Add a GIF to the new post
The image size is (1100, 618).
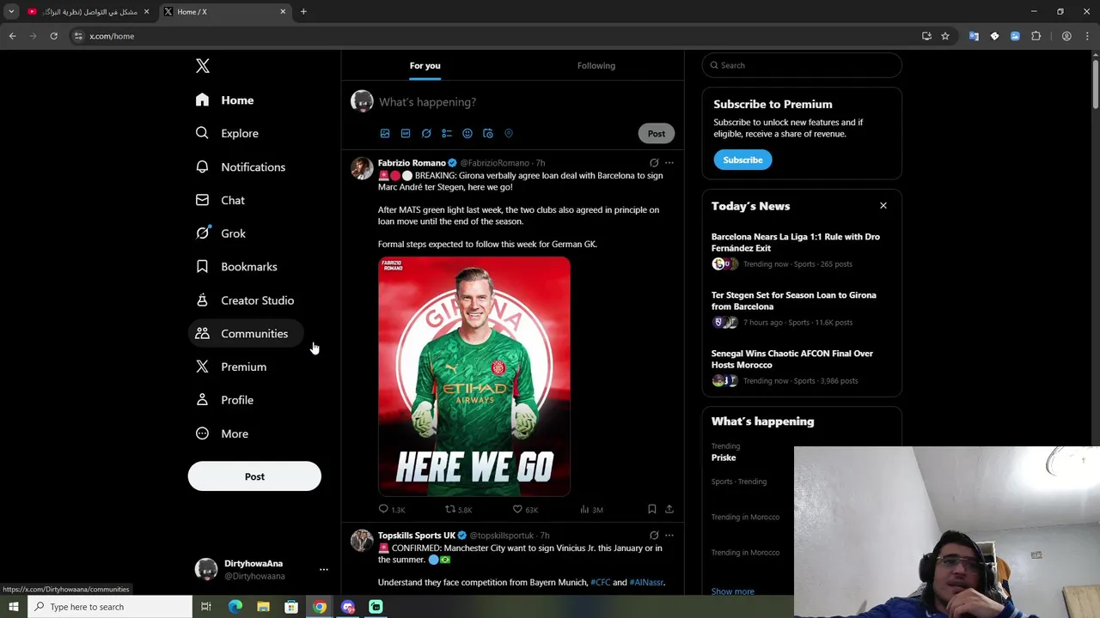(406, 134)
